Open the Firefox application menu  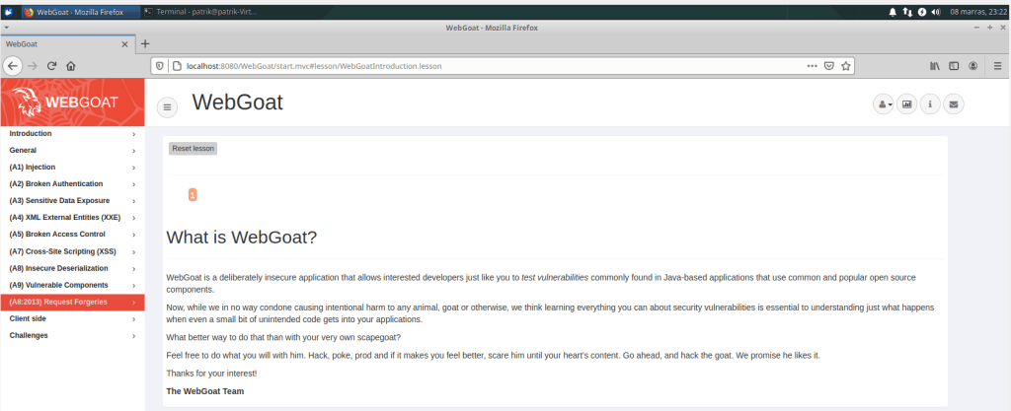click(x=997, y=66)
